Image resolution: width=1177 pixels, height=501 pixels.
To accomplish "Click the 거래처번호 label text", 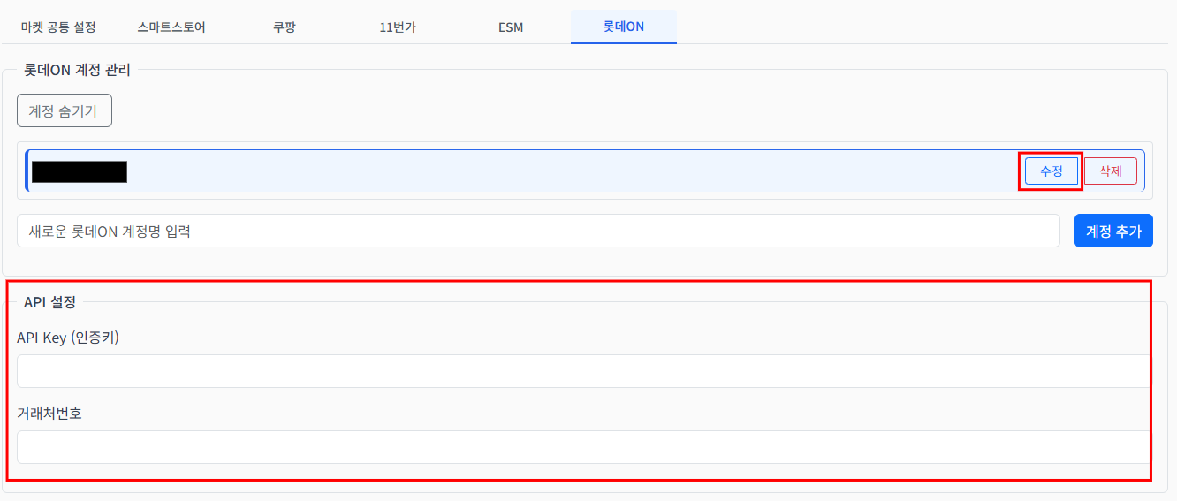I will tap(49, 413).
